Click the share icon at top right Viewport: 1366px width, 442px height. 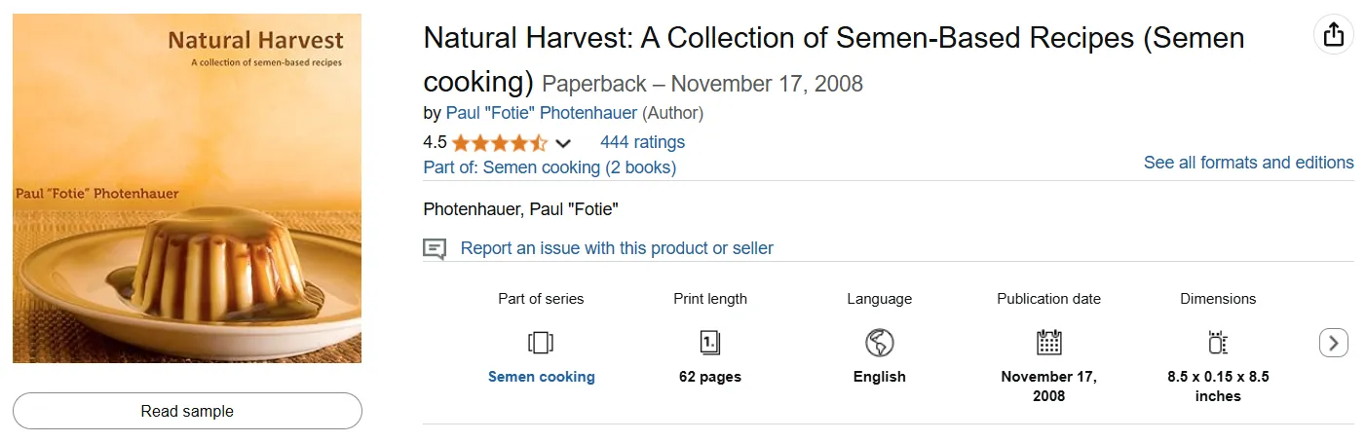point(1334,35)
